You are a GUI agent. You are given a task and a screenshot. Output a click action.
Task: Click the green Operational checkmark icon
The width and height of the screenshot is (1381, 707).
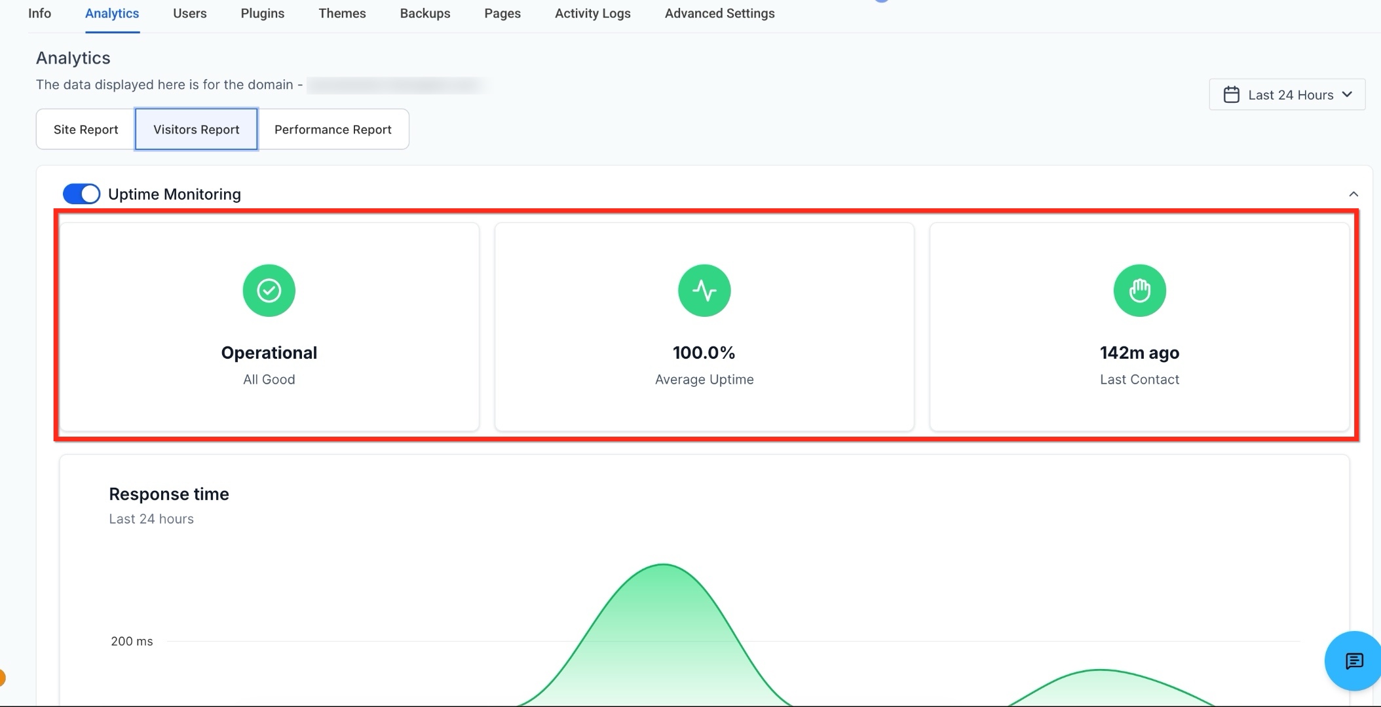(x=269, y=290)
